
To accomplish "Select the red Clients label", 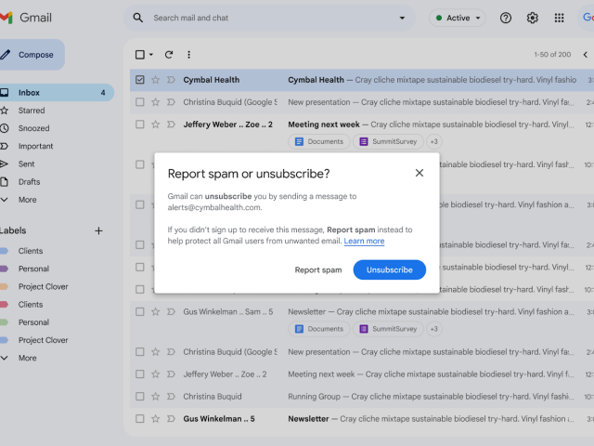I will click(31, 304).
